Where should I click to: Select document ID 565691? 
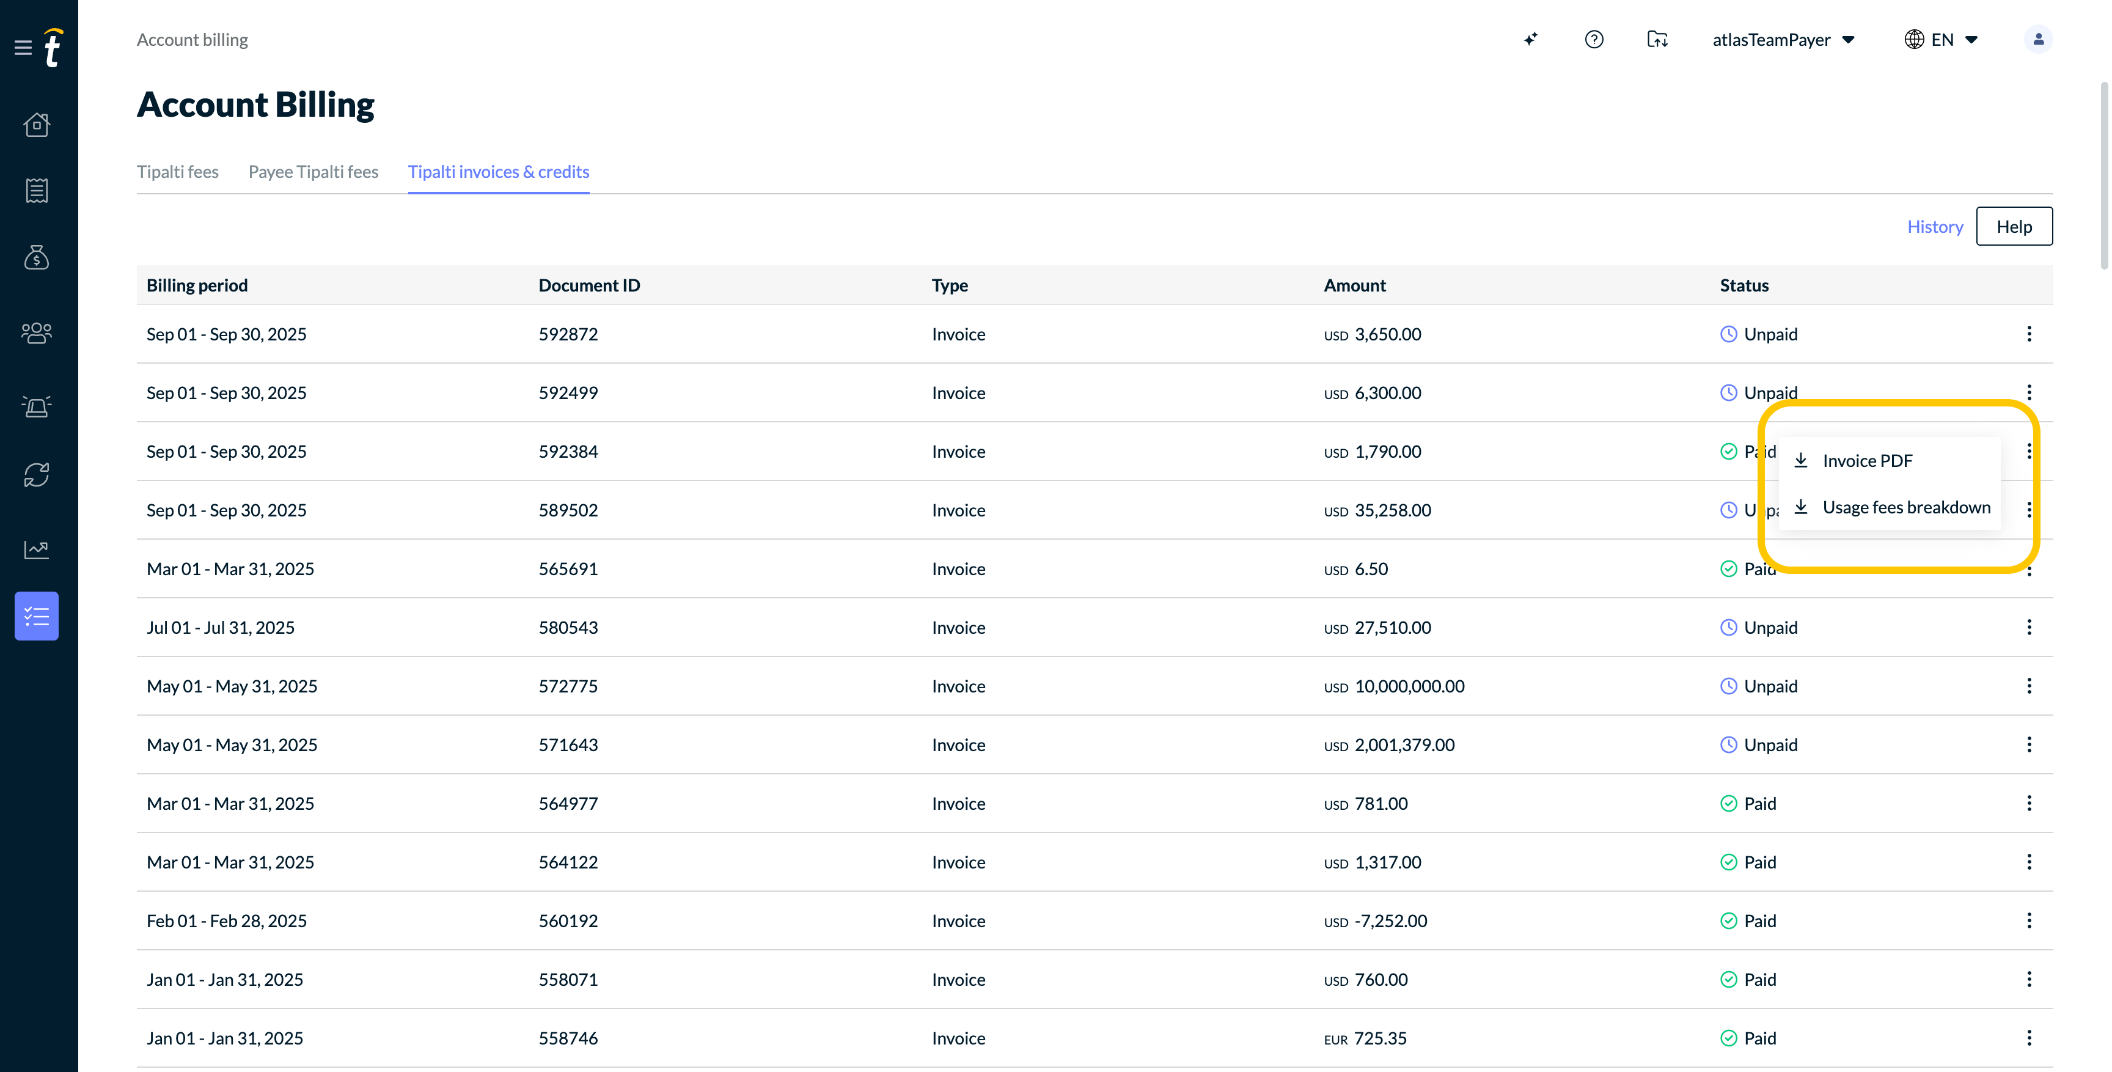(568, 568)
